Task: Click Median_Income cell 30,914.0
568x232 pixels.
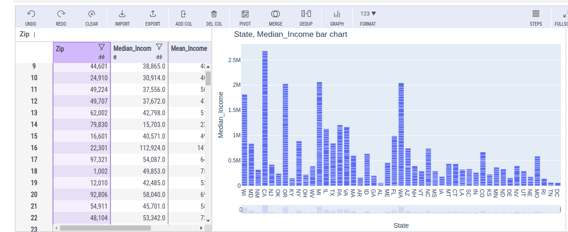Action: 139,78
